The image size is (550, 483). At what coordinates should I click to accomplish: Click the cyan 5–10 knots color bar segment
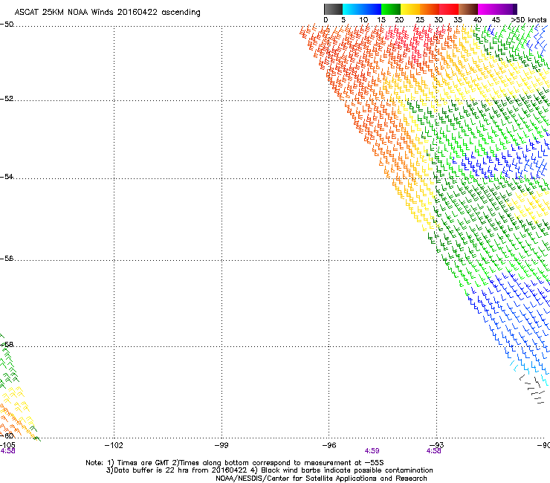352,9
